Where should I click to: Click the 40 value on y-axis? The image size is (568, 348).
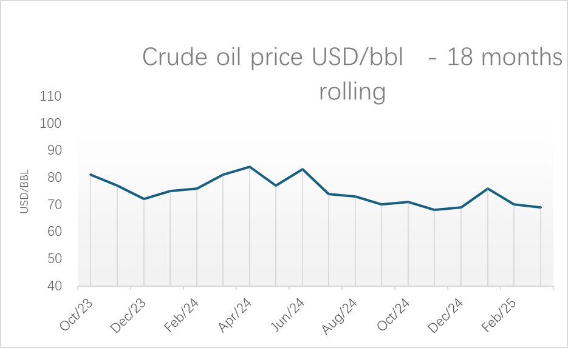click(x=54, y=286)
